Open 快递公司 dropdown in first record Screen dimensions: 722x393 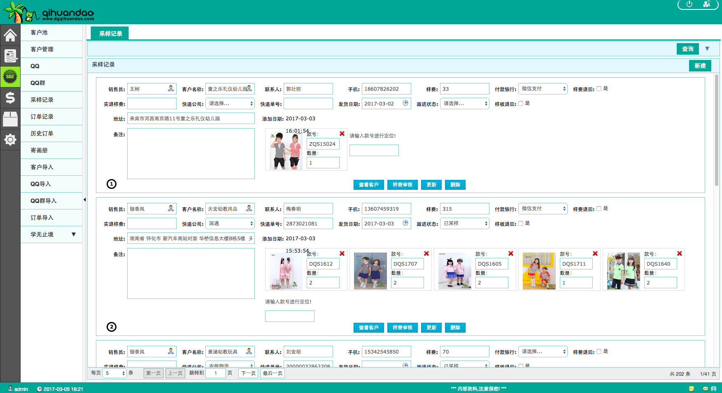[x=230, y=103]
